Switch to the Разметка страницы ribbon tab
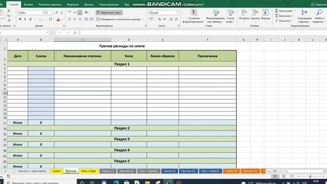This screenshot has width=327, height=184. point(50,5)
